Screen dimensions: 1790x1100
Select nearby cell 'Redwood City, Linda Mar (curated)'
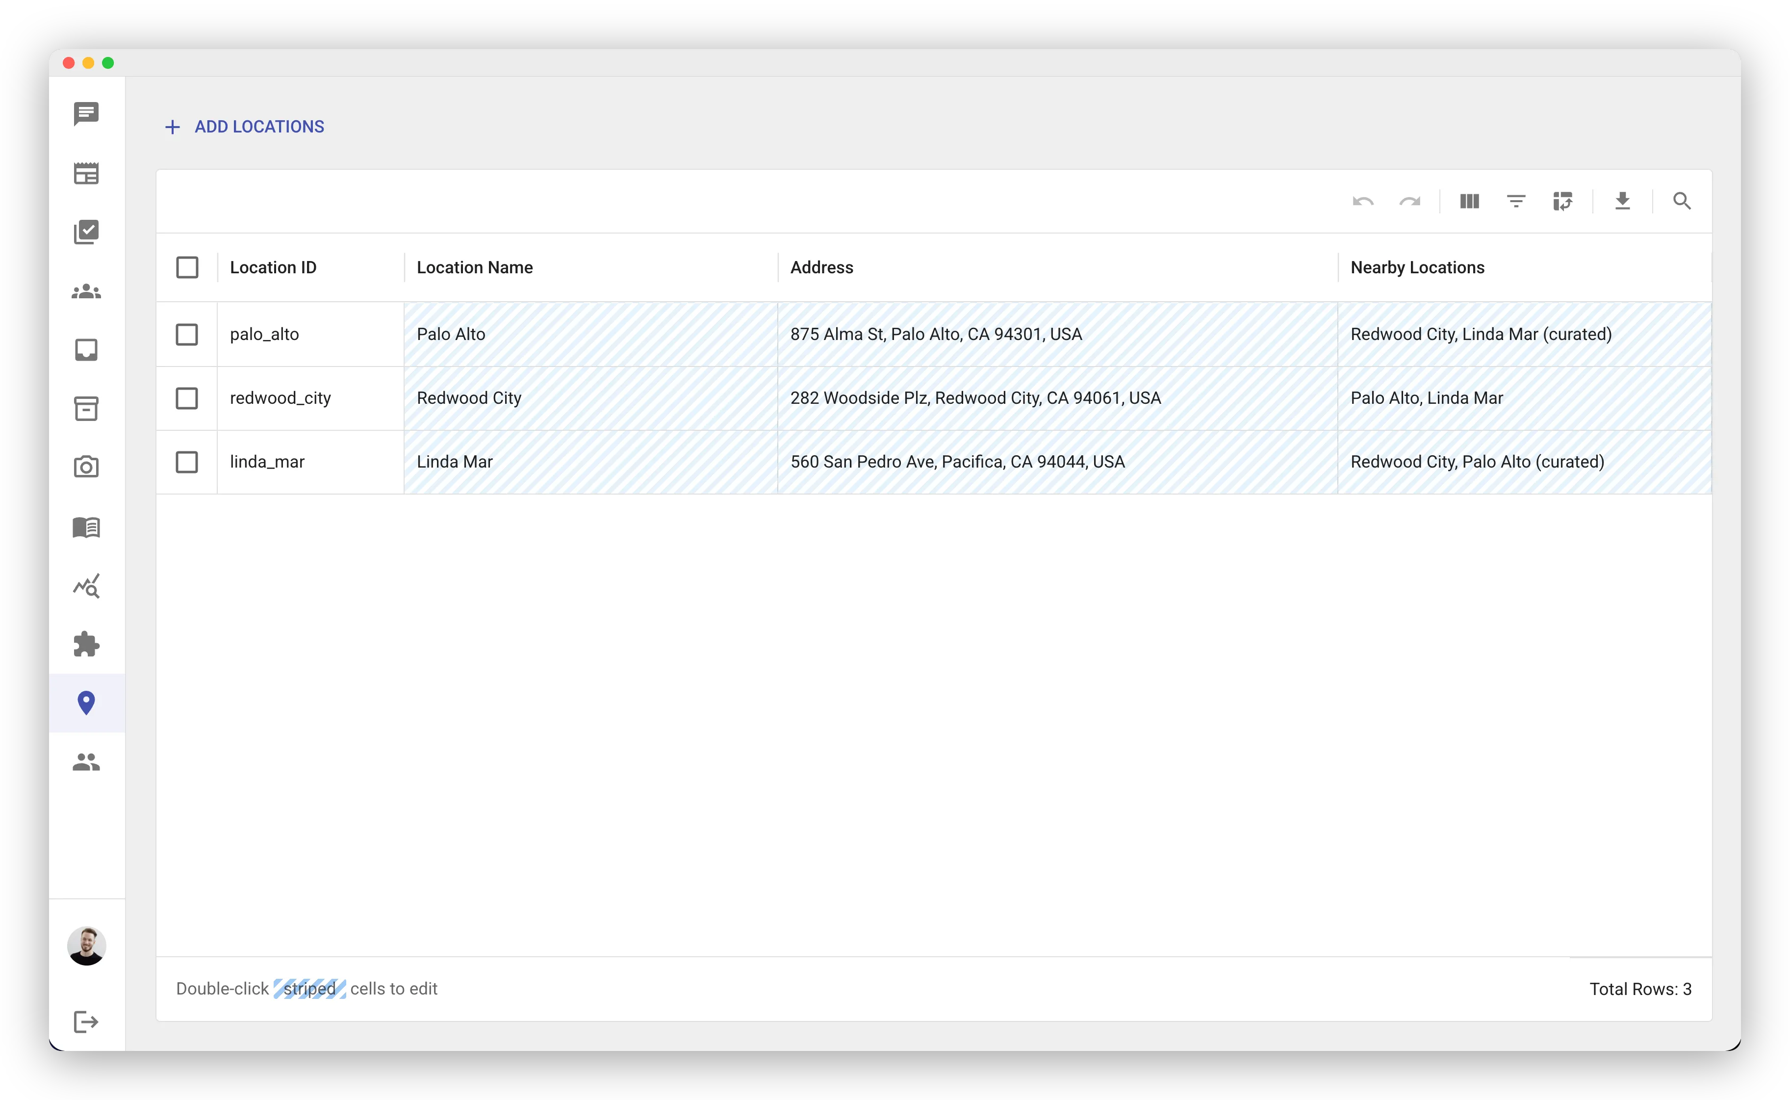tap(1525, 334)
